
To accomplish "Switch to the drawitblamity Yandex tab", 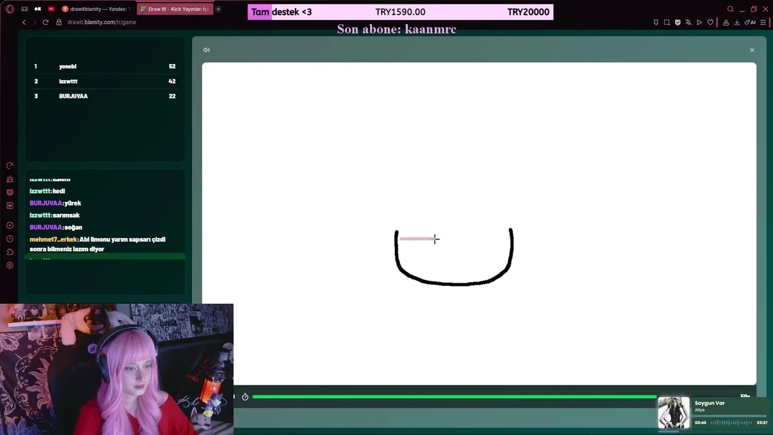I will click(97, 9).
